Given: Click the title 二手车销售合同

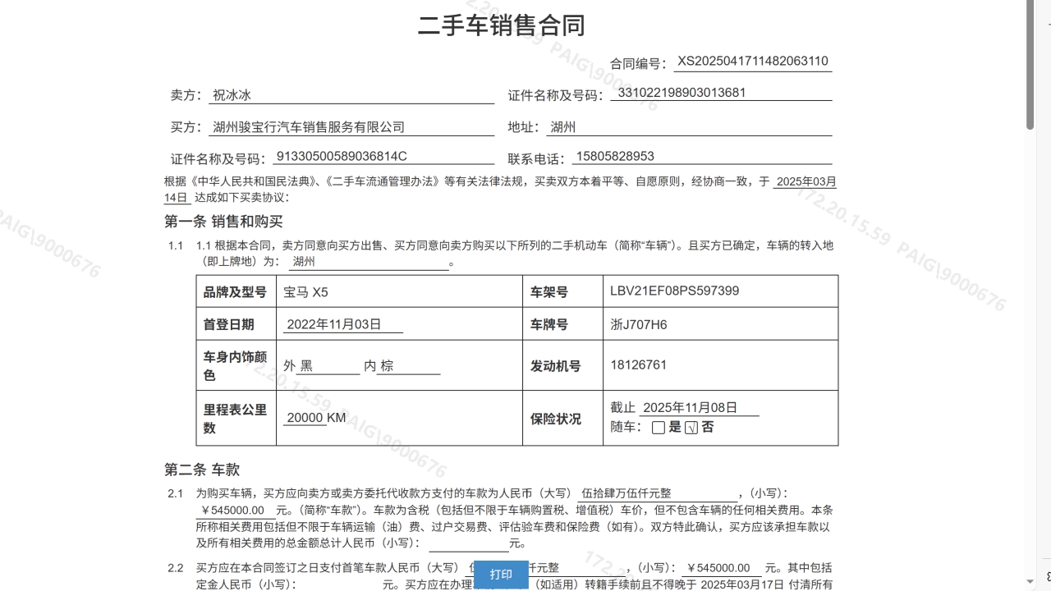Looking at the screenshot, I should 502,25.
